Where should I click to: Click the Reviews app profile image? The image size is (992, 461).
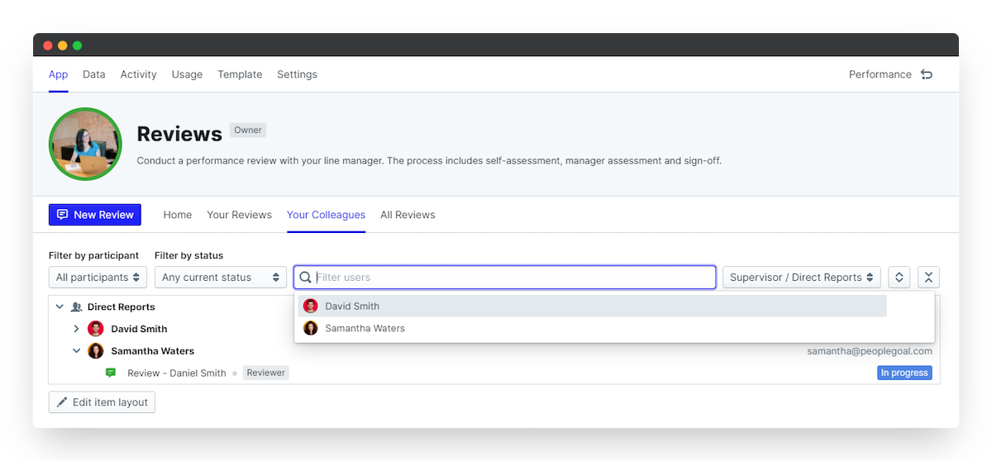(86, 145)
